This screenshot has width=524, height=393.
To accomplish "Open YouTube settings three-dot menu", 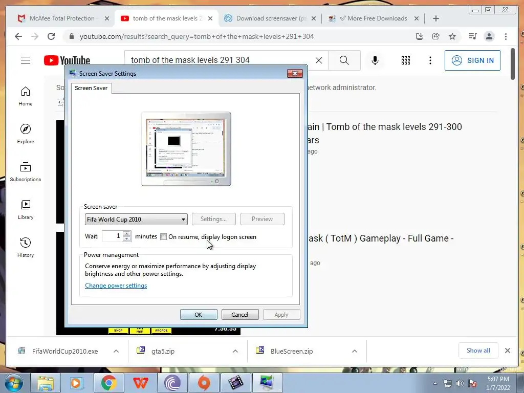I will point(430,60).
